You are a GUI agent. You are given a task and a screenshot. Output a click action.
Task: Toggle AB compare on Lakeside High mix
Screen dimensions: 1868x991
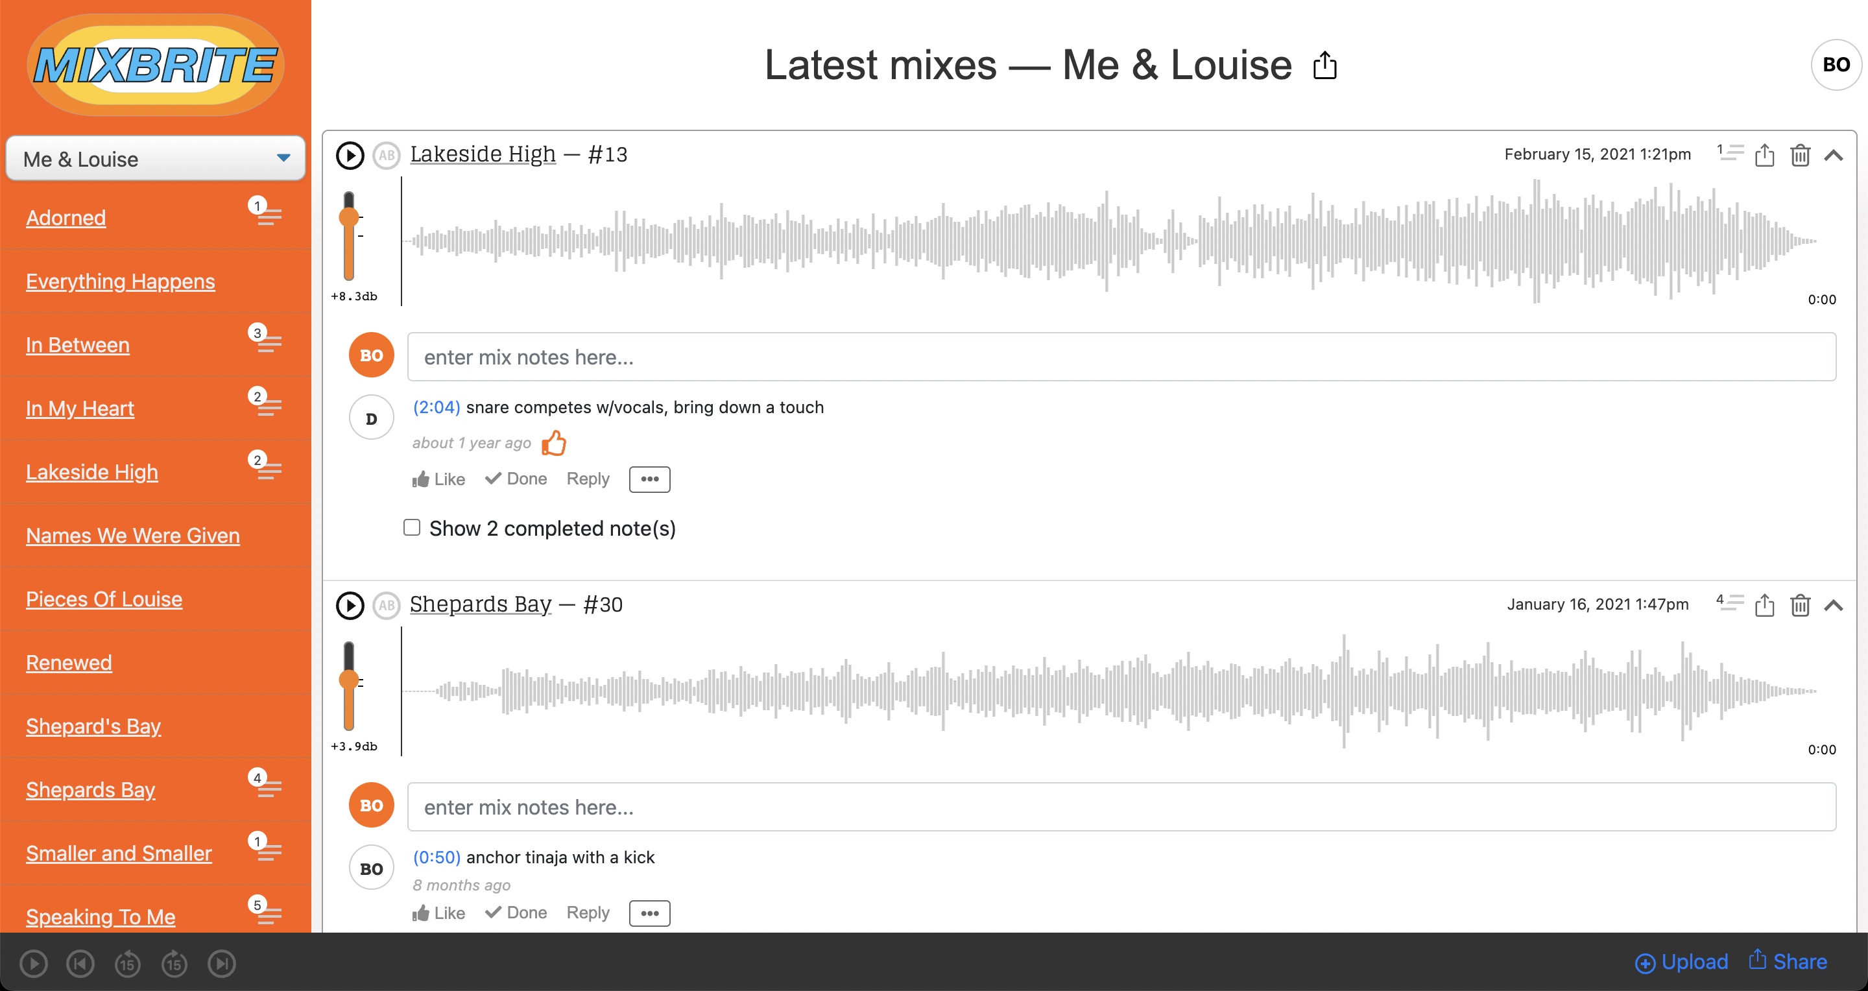[x=387, y=155]
